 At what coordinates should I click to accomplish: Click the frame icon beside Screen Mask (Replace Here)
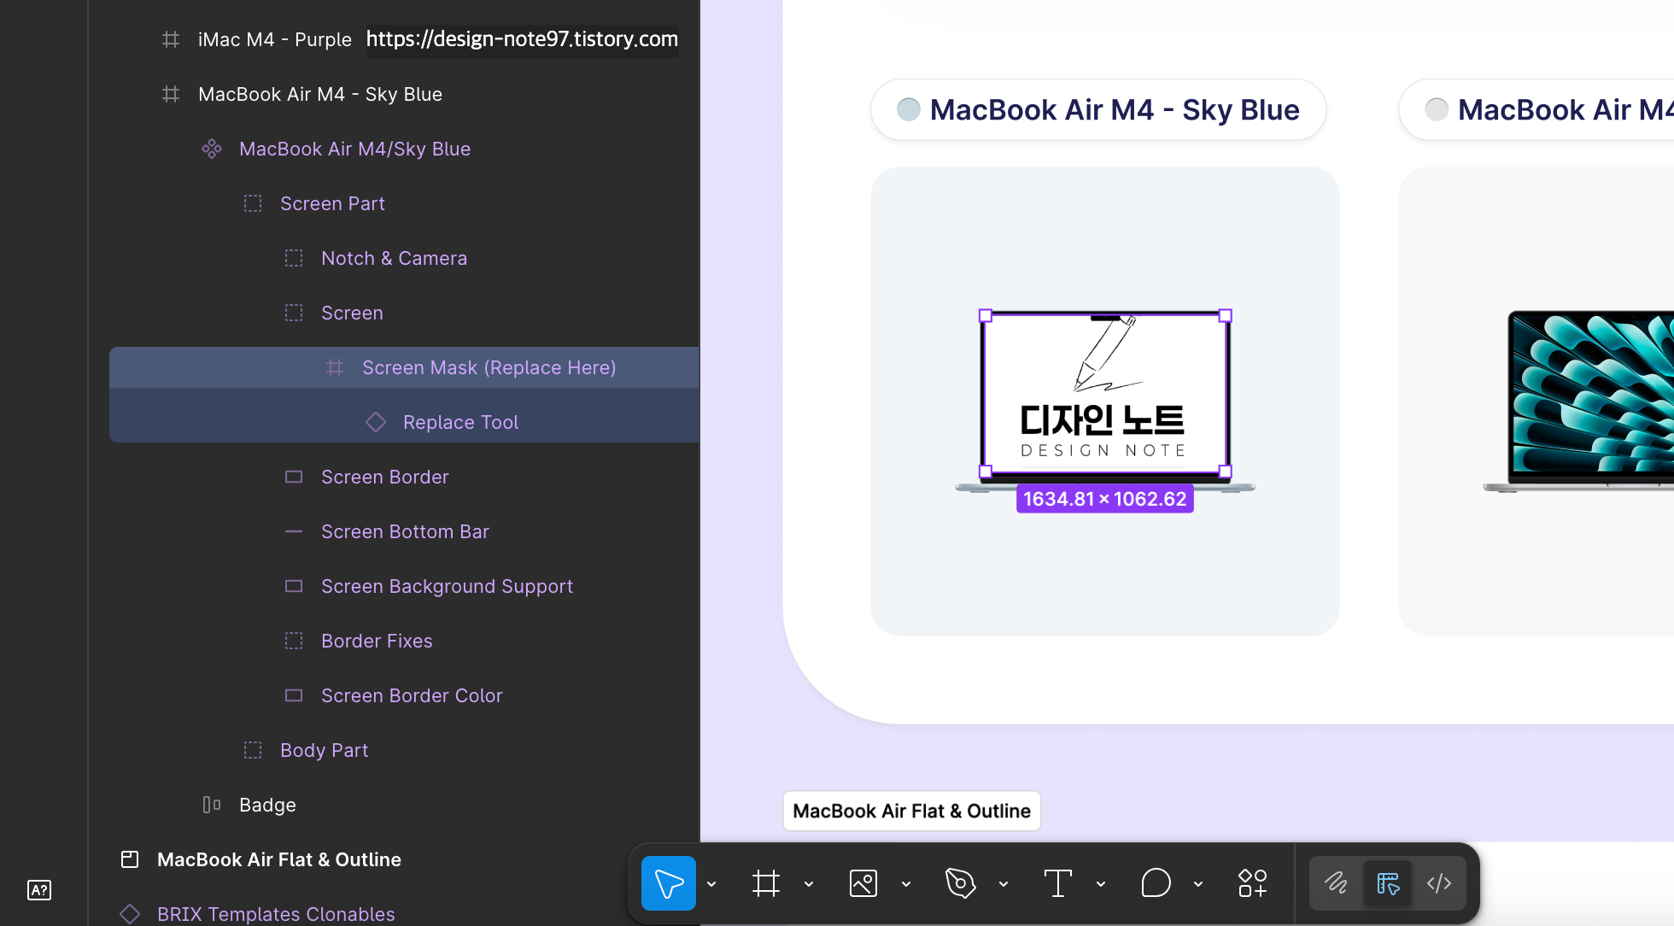[335, 367]
